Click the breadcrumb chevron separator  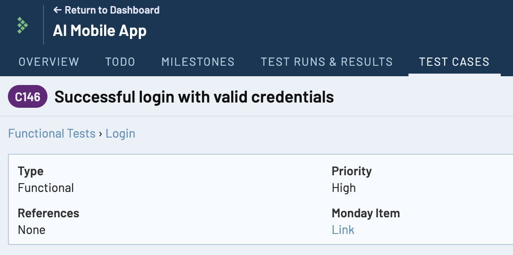click(101, 134)
